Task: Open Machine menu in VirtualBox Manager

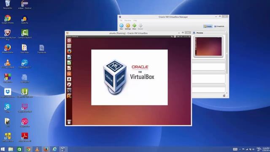Action: pos(128,21)
